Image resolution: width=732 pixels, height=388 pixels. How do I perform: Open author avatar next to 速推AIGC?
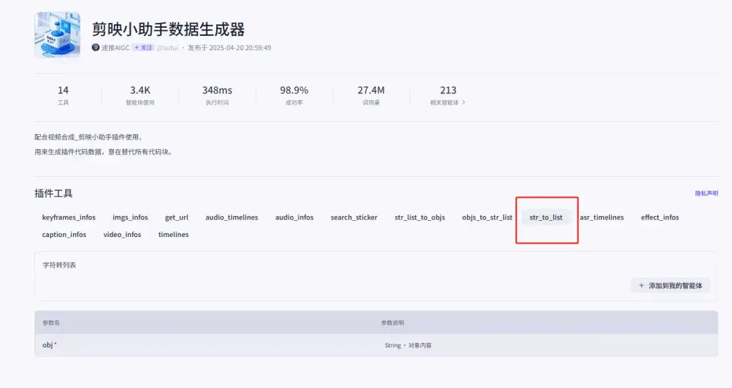click(x=96, y=47)
